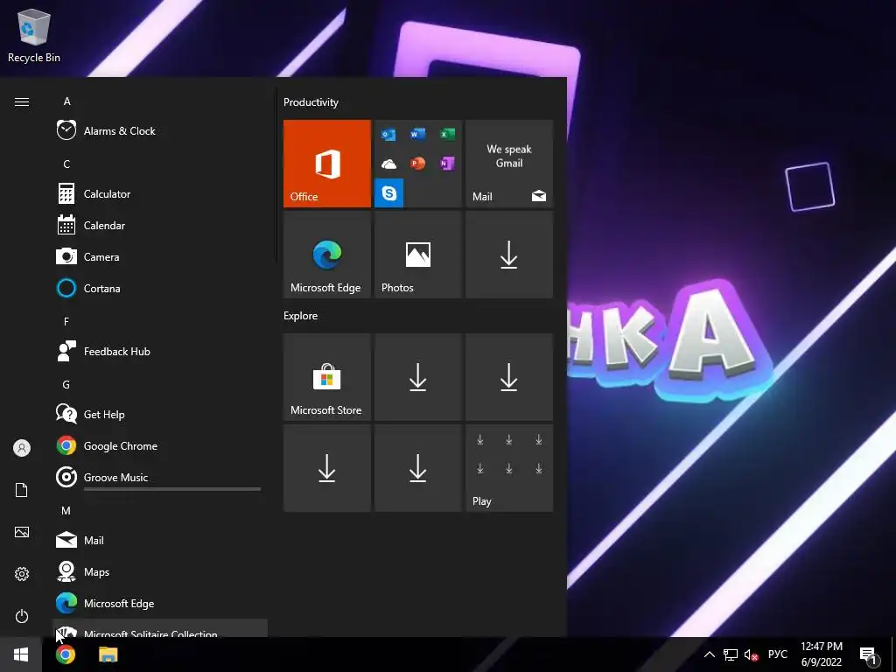The image size is (896, 672).
Task: Open the Photos tile
Action: (x=417, y=255)
